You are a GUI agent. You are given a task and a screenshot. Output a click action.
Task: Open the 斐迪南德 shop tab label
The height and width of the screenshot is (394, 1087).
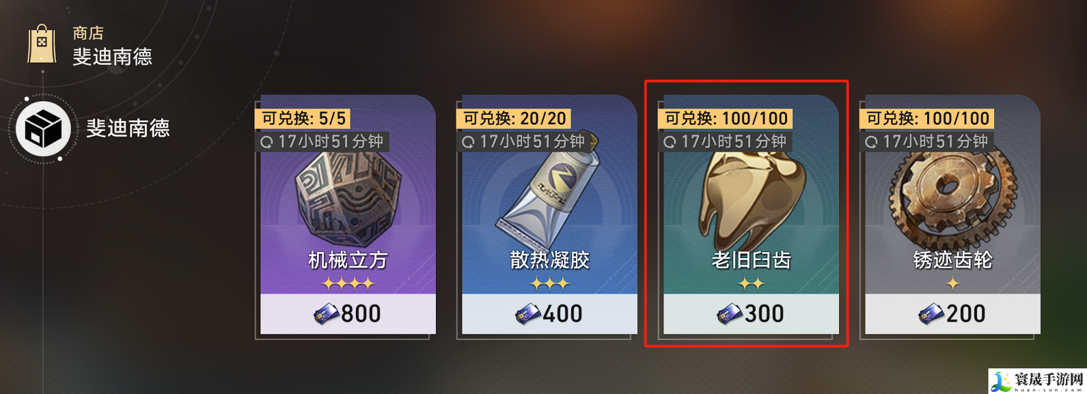(x=128, y=128)
